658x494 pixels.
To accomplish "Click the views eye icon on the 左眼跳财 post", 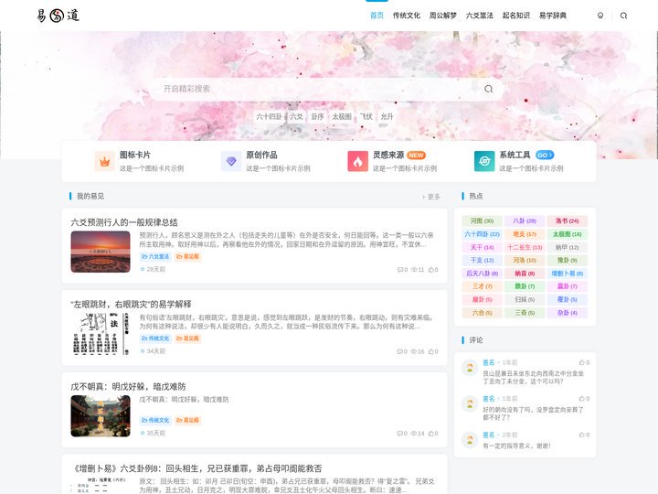I will [x=413, y=351].
